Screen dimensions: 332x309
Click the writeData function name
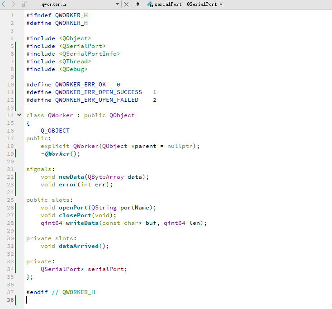point(82,223)
